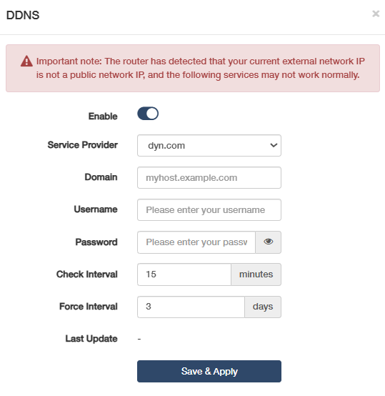Select the Check Interval value field
Image resolution: width=385 pixels, height=396 pixels.
coord(184,274)
